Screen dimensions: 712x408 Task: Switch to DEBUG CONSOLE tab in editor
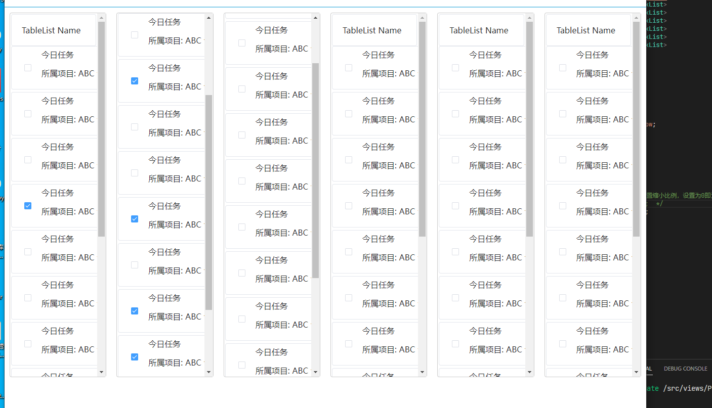(x=685, y=369)
